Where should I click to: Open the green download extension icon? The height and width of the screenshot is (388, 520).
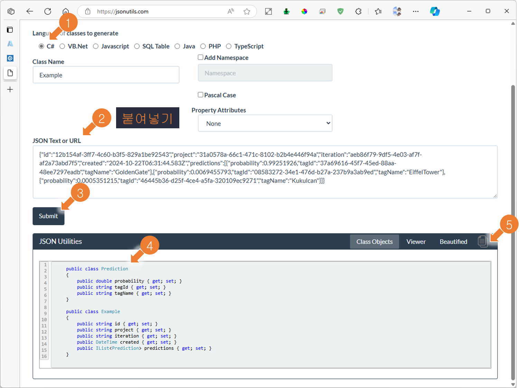coord(286,11)
